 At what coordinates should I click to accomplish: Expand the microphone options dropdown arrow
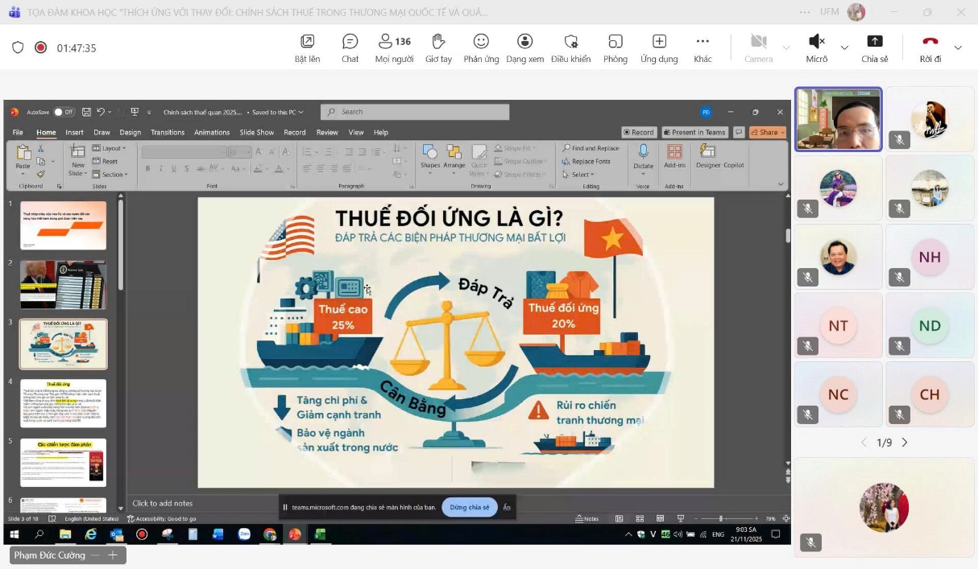844,48
